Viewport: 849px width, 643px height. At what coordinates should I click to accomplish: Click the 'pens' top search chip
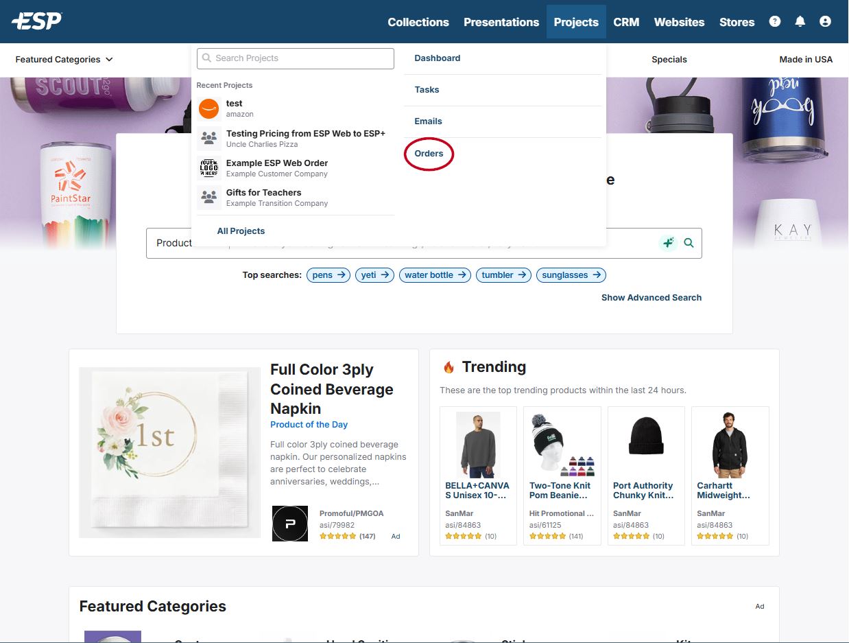pyautogui.click(x=328, y=275)
